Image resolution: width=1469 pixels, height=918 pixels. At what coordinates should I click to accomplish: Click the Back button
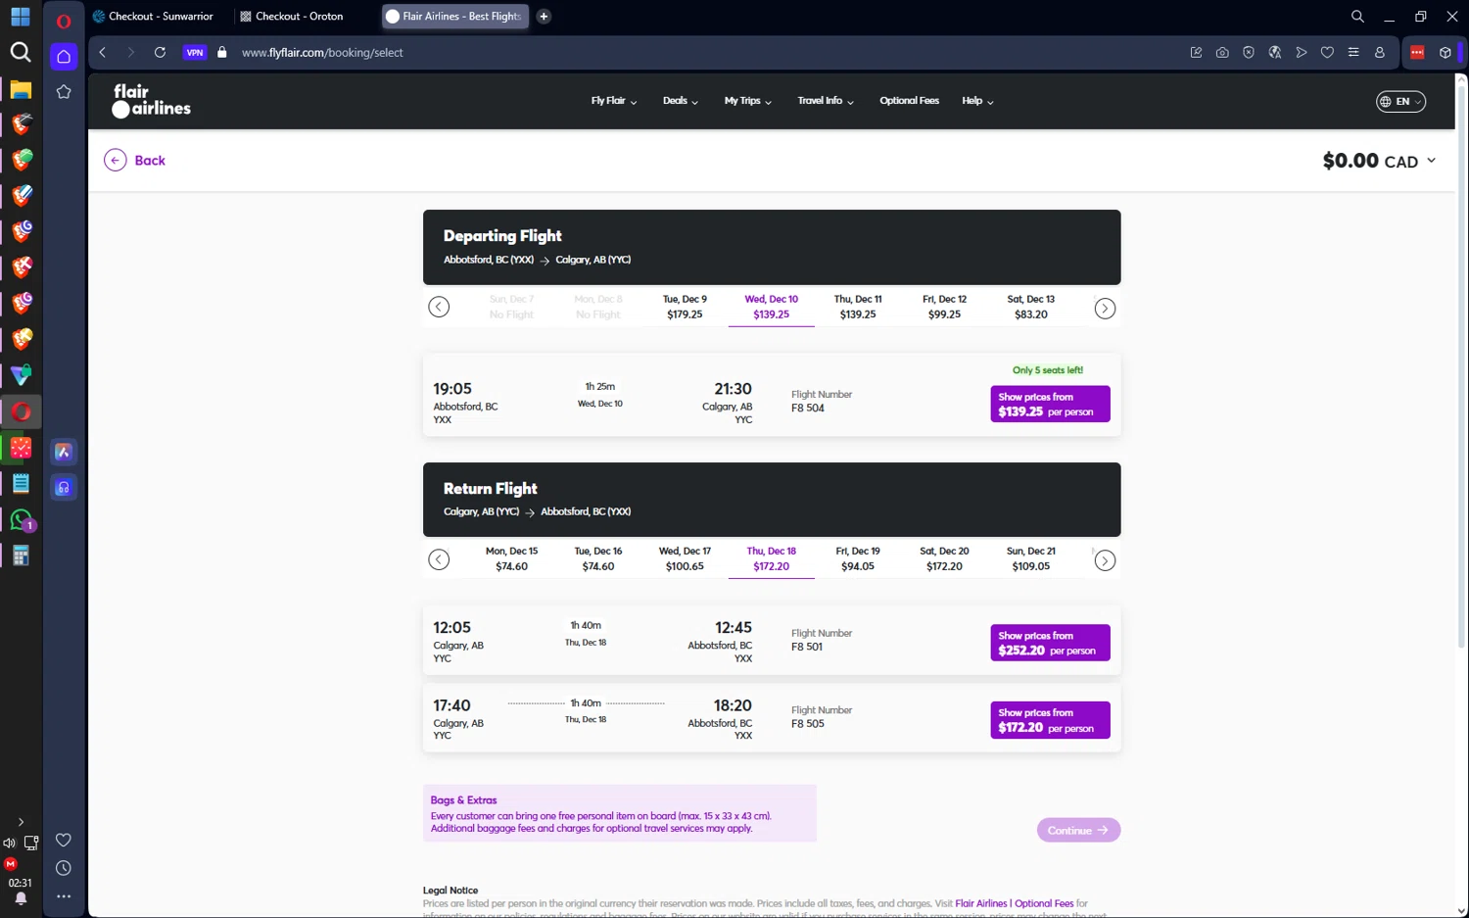click(x=135, y=160)
